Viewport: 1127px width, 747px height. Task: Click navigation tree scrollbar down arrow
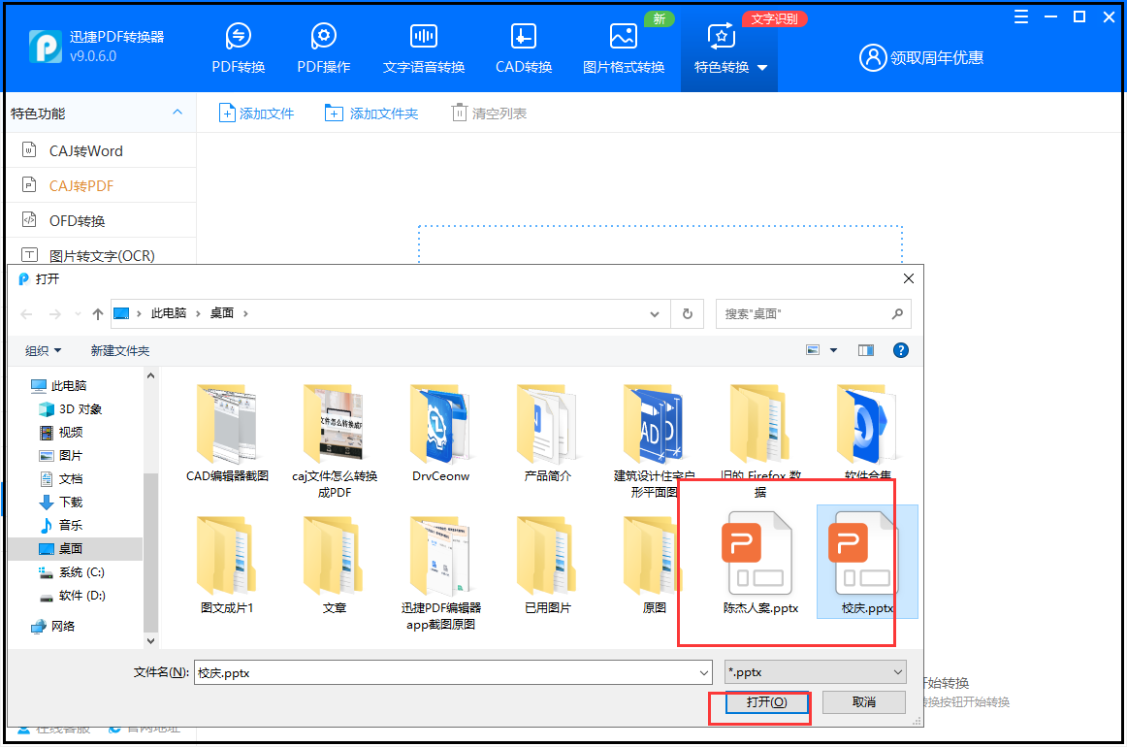[150, 640]
